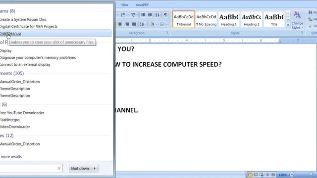The image size is (317, 178).
Task: Open the multilevel list dropdown arrow
Action: (137, 15)
